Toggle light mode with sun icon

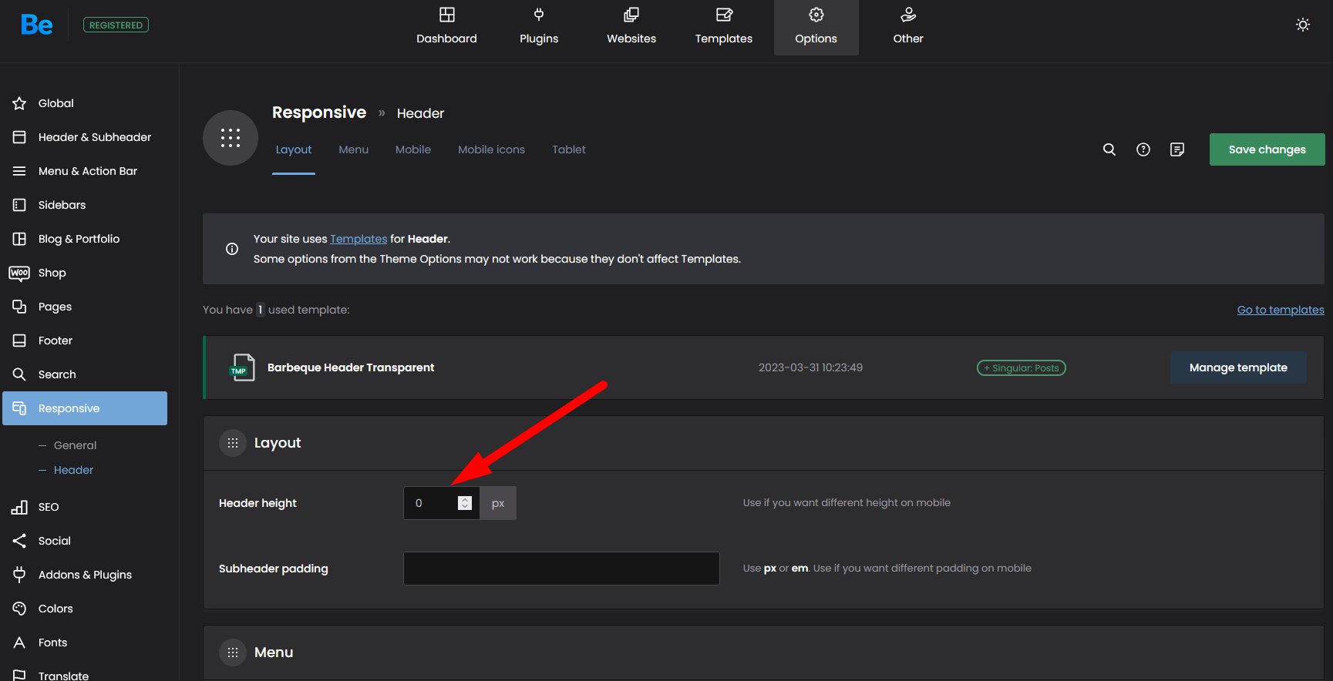coord(1303,25)
